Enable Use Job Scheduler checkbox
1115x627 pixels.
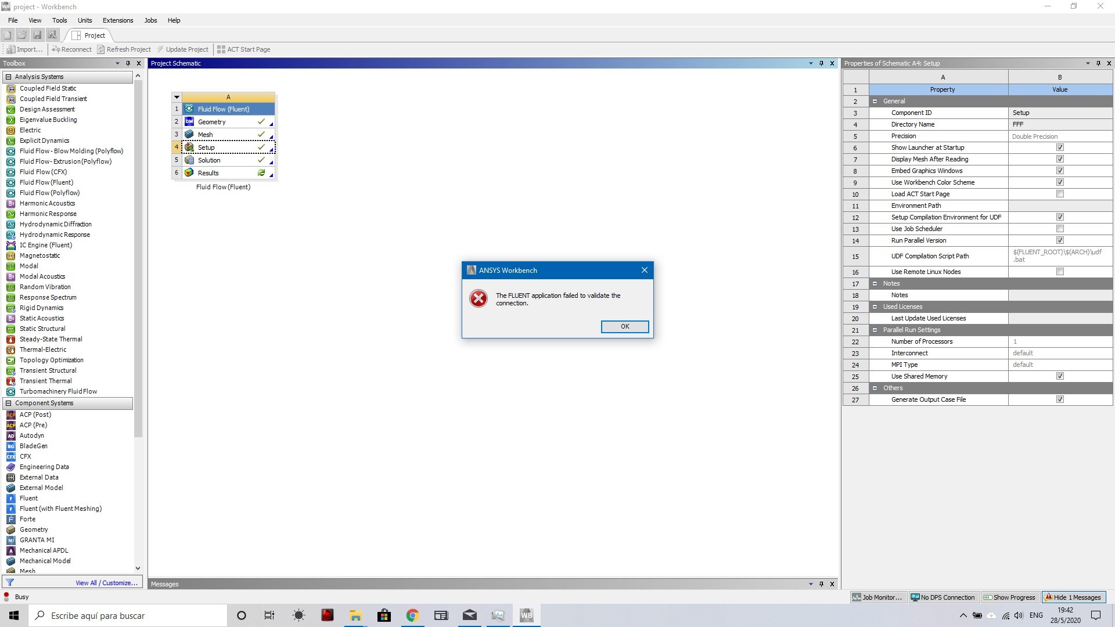1060,229
